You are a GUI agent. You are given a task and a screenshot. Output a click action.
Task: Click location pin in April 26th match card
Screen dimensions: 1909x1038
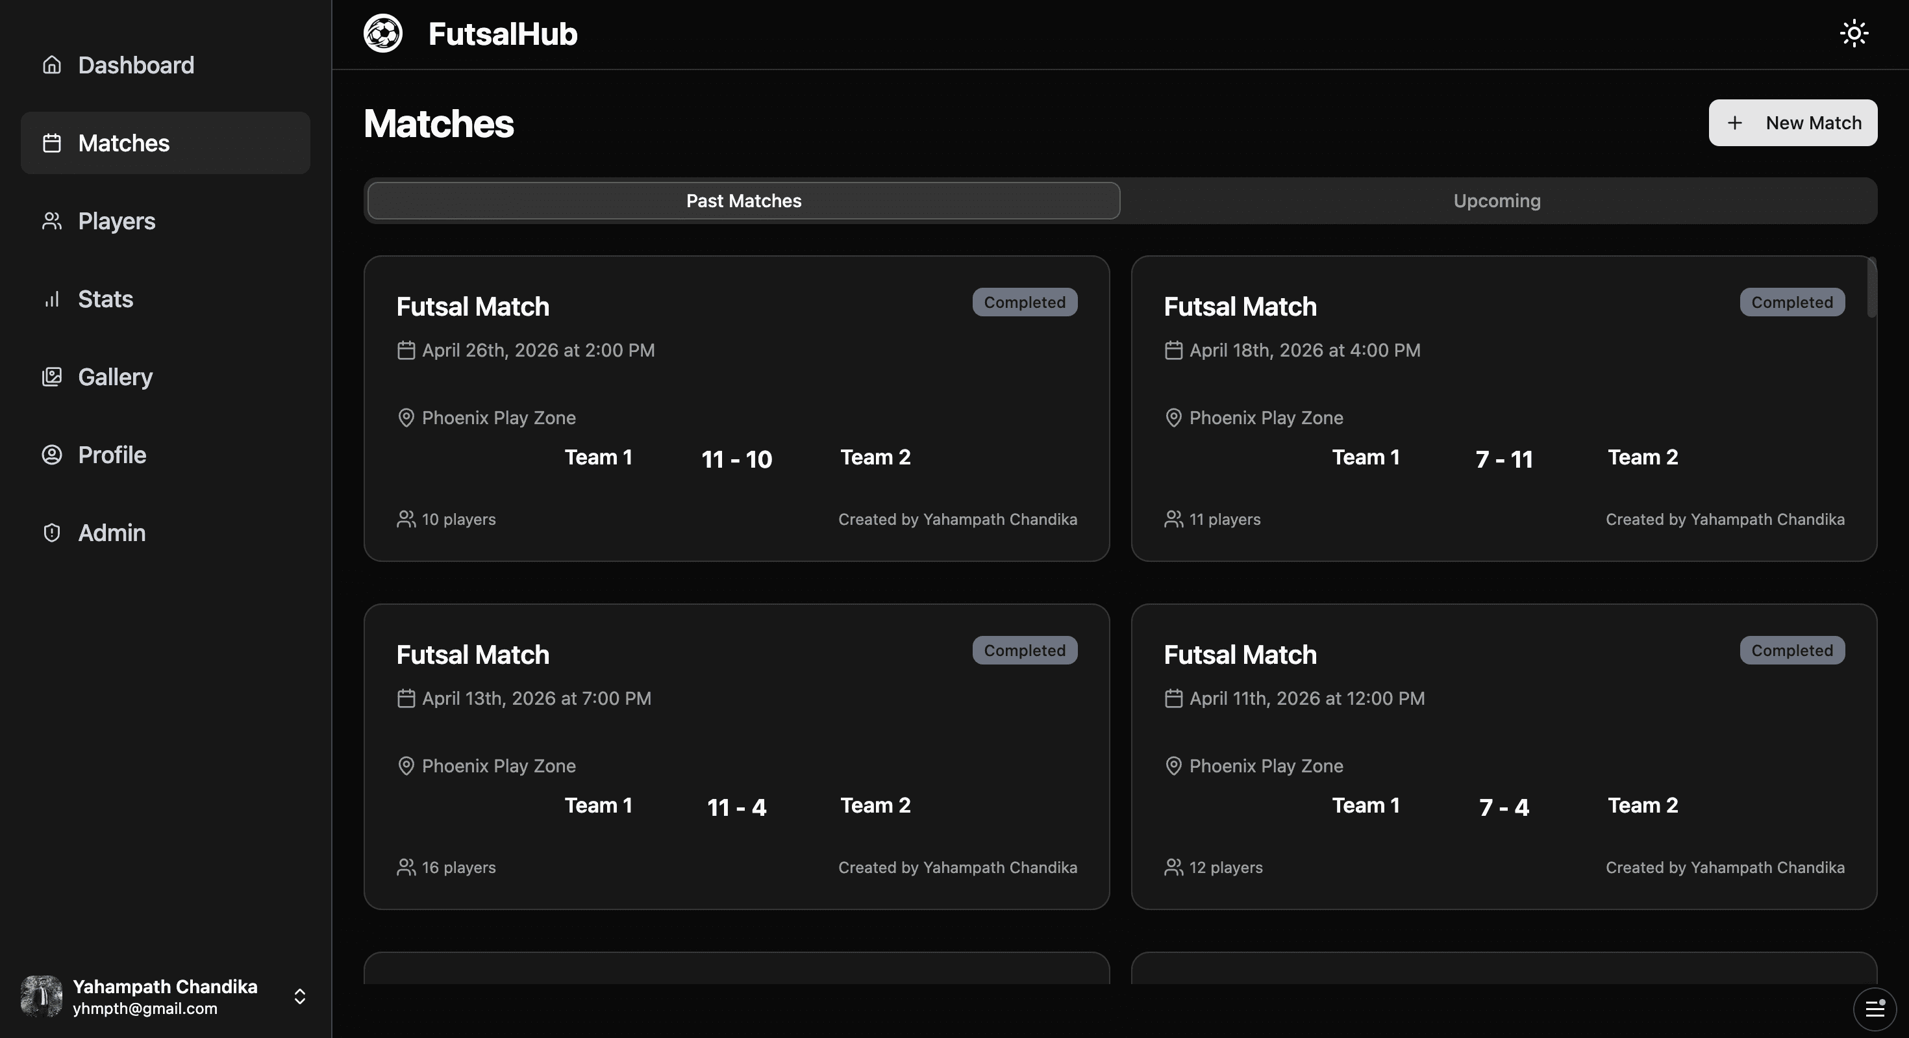(406, 418)
